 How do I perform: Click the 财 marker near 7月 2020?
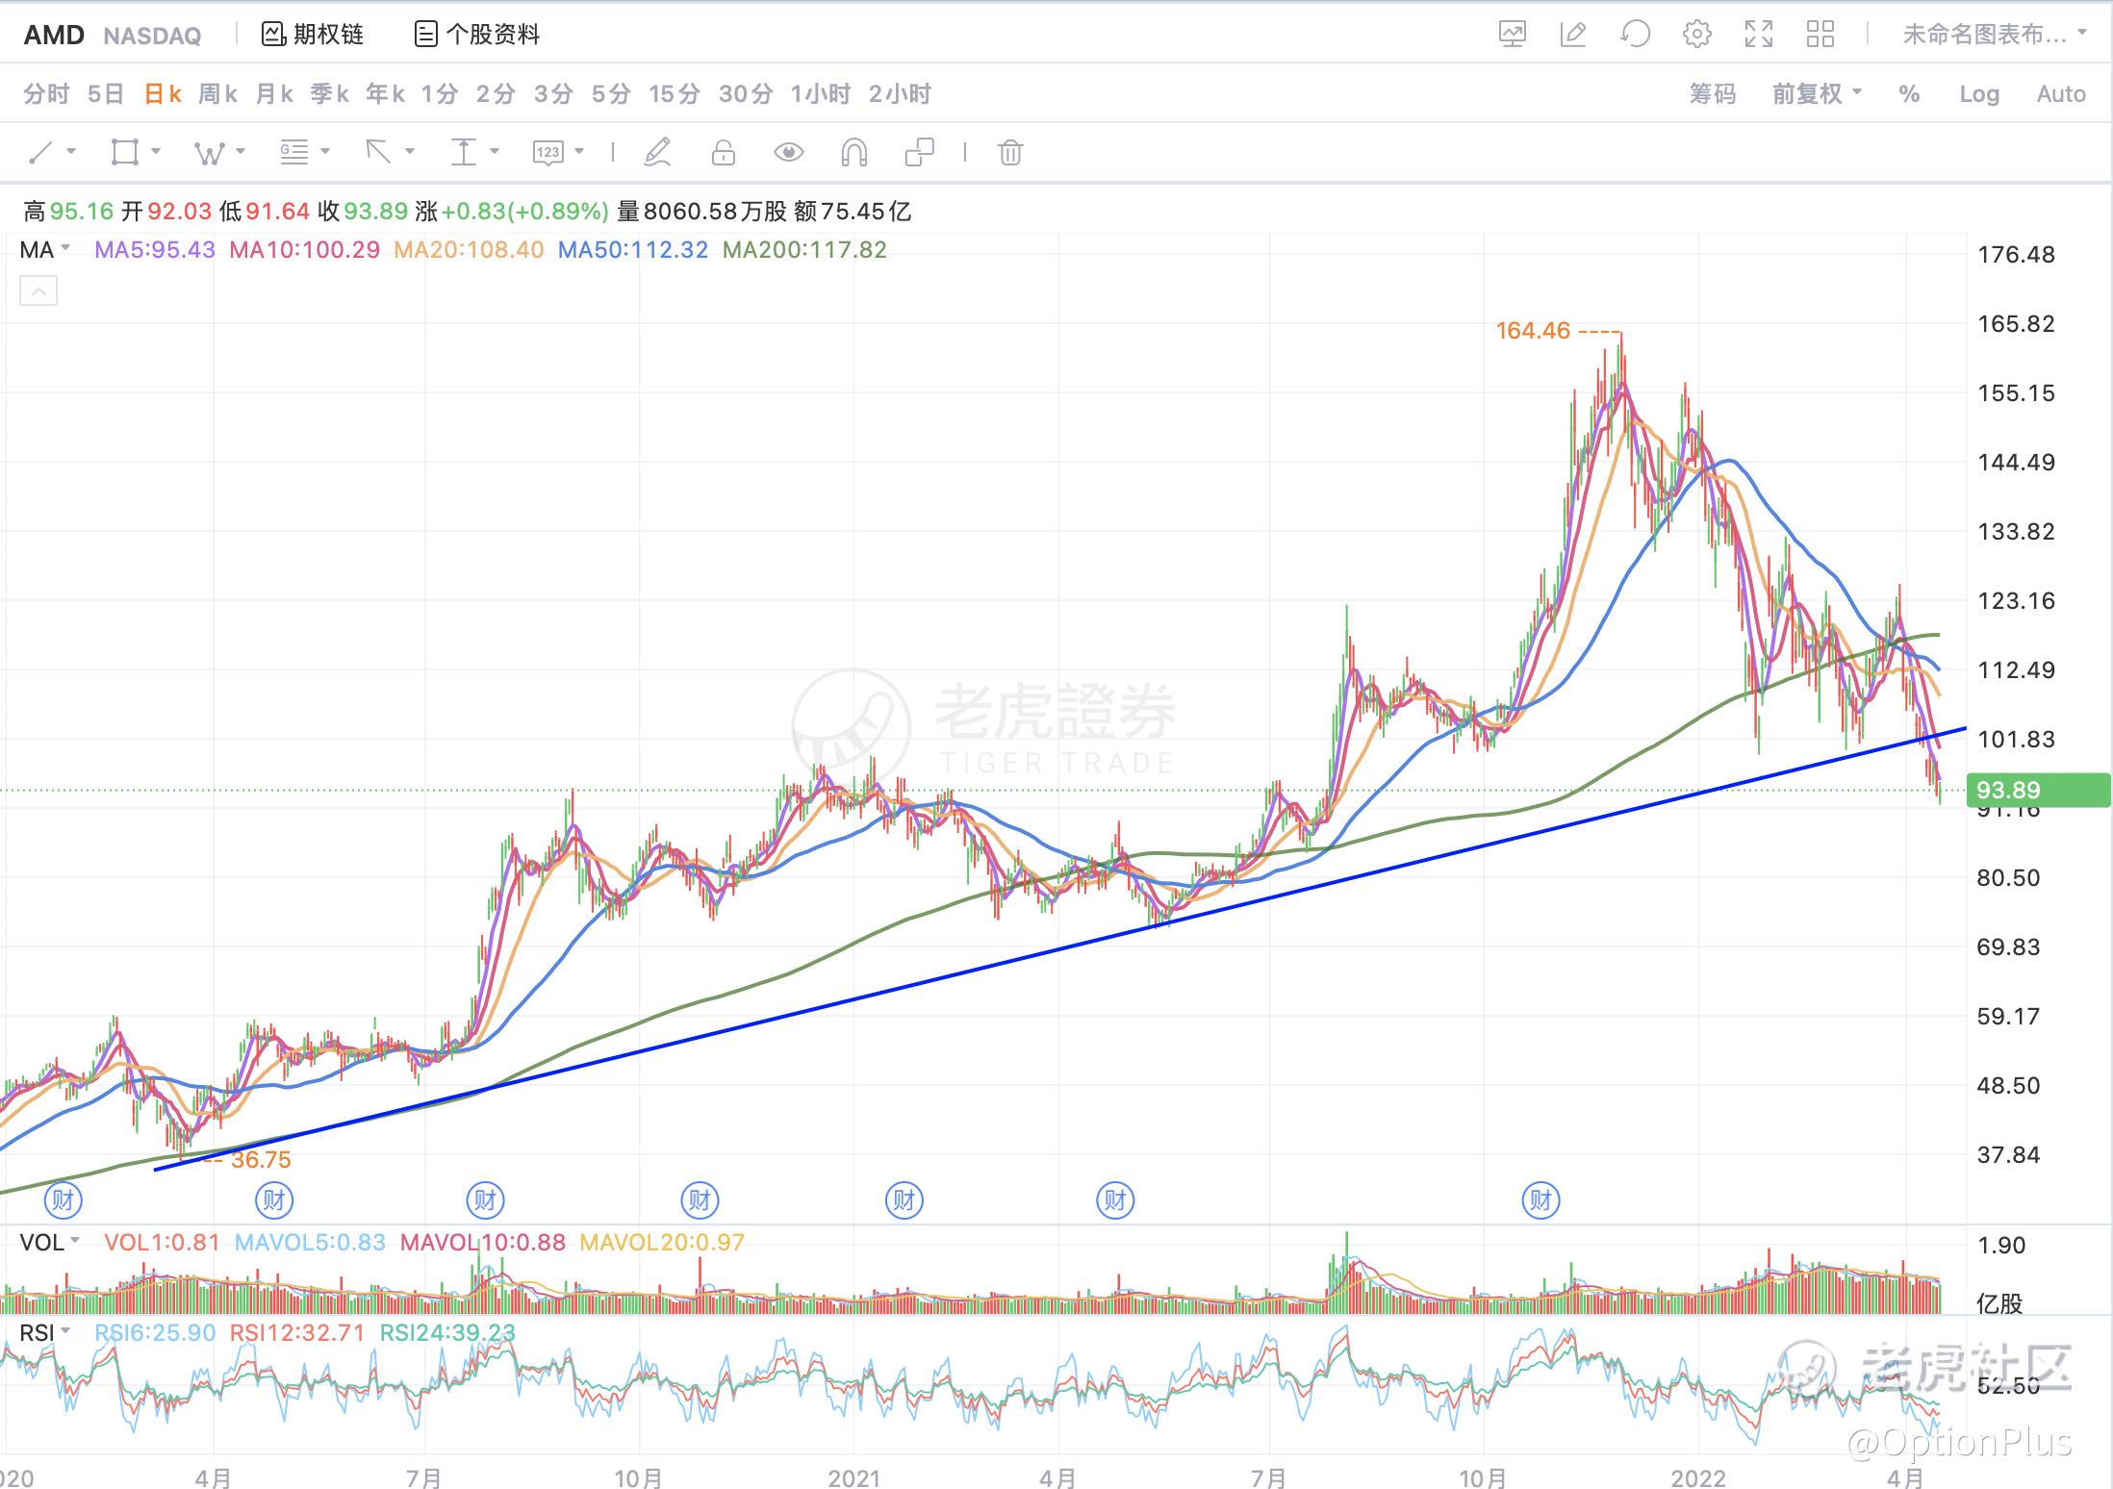coord(485,1200)
